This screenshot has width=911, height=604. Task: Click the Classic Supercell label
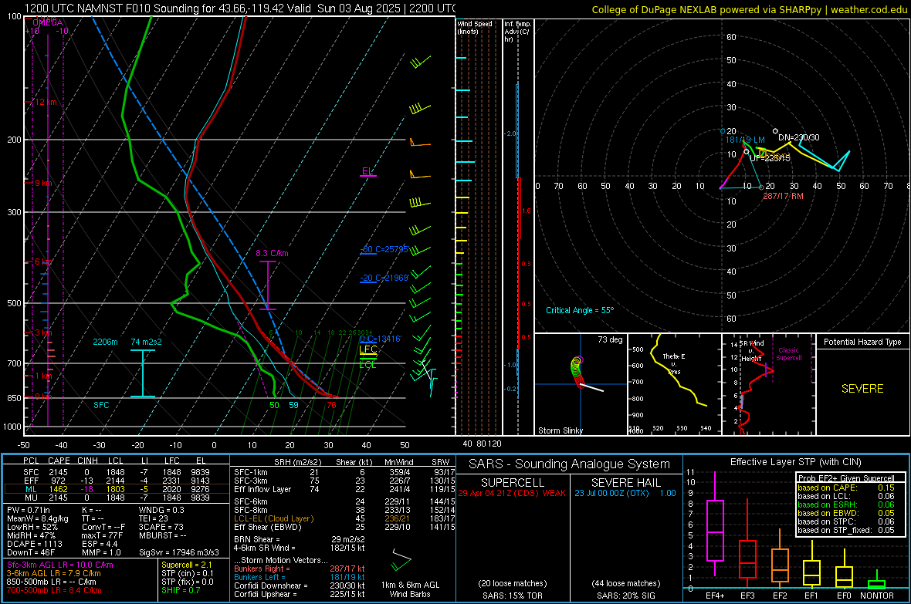[789, 354]
